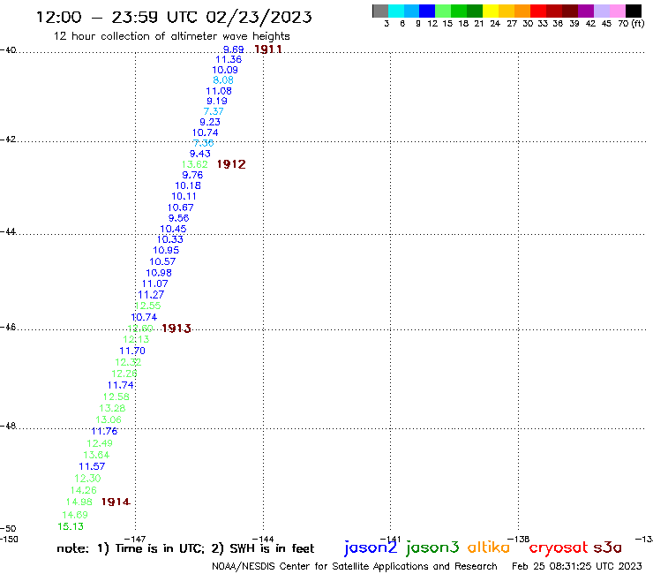
Task: Click the note about UTC and SWH feet
Action: click(x=185, y=548)
